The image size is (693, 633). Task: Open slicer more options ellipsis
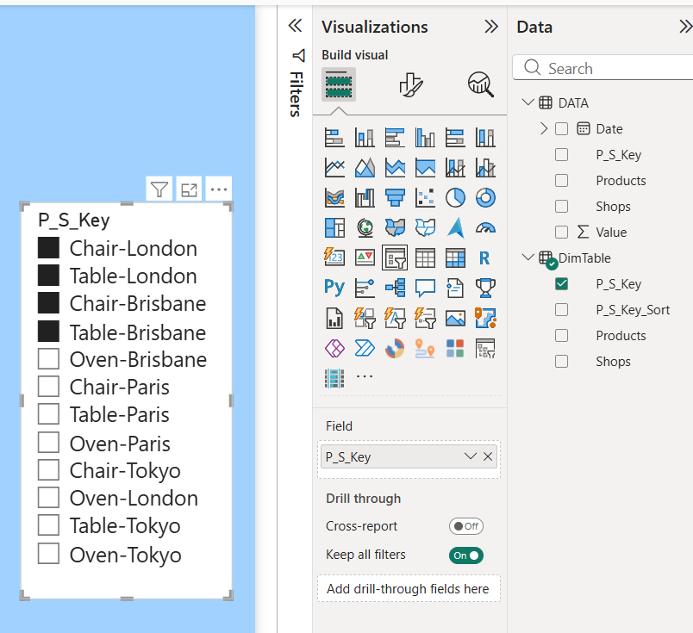pos(219,189)
